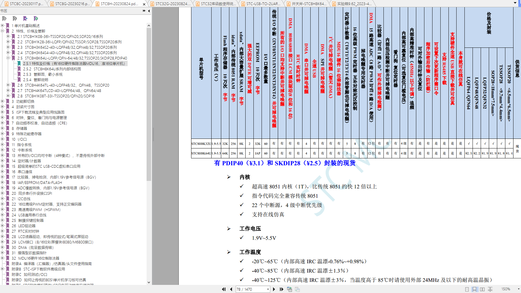Open bookmark 27 RTC实时时钟
The height and width of the screenshot is (293, 521).
[25, 231]
